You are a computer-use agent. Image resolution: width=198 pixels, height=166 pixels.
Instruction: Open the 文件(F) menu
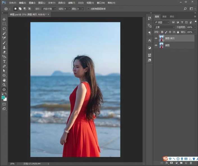click(13, 3)
